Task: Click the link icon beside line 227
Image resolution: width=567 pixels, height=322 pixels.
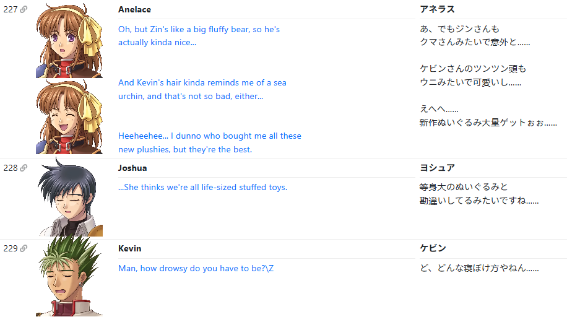Action: [x=24, y=9]
